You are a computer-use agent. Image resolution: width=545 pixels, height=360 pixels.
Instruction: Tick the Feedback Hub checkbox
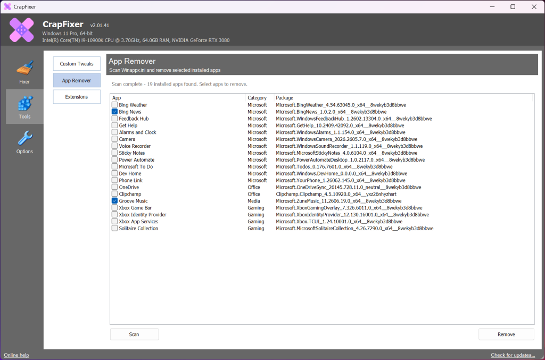point(114,119)
